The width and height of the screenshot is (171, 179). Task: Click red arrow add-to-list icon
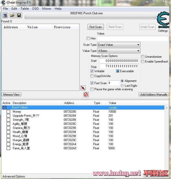[x=83, y=88]
